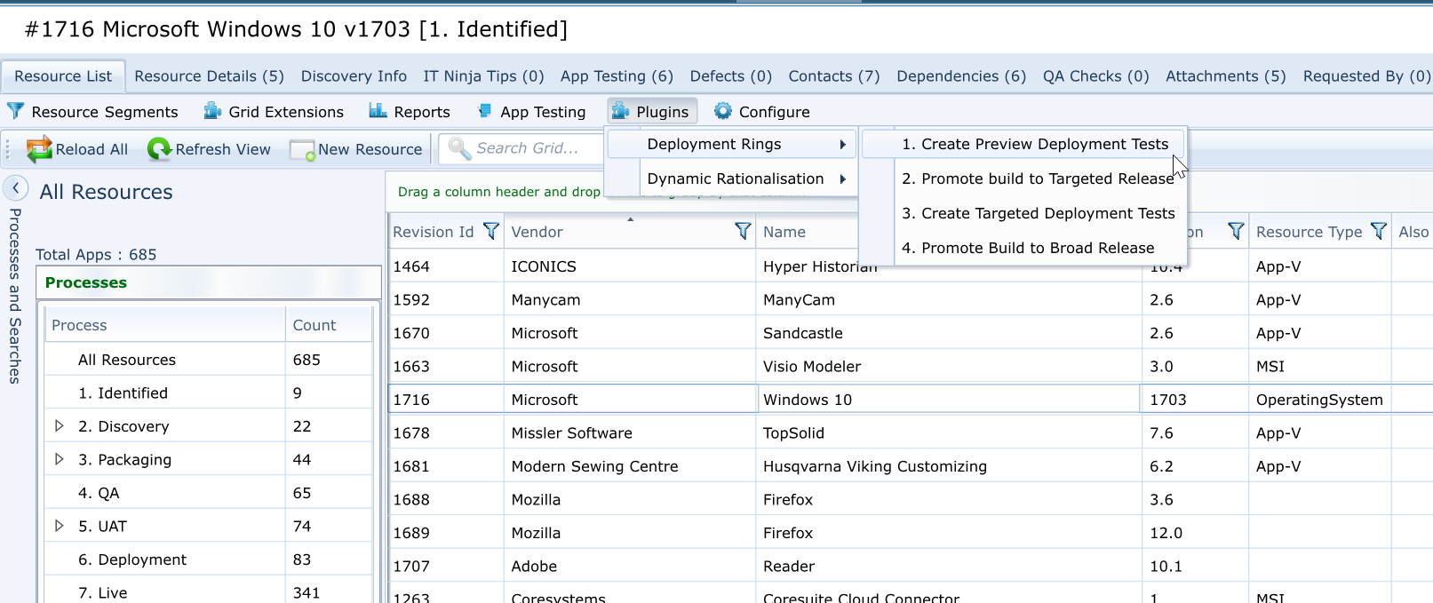
Task: Select Create Targeted Deployment Tests
Action: coord(1023,213)
